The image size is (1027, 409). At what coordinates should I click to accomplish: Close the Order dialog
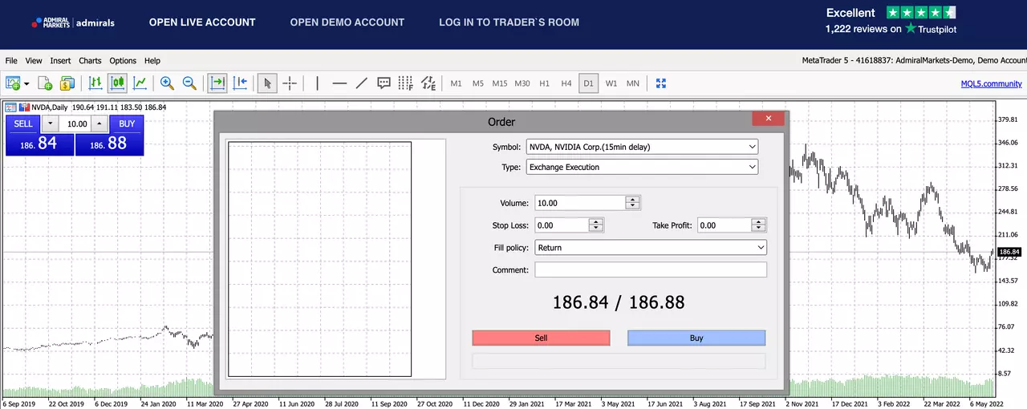(768, 119)
